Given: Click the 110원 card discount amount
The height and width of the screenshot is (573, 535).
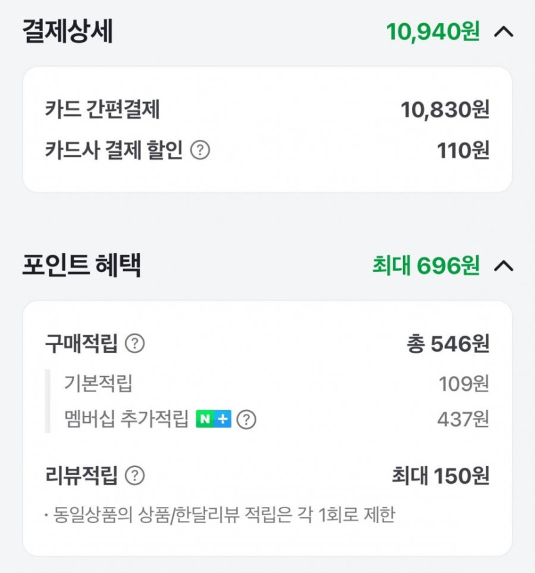Looking at the screenshot, I should [x=463, y=151].
